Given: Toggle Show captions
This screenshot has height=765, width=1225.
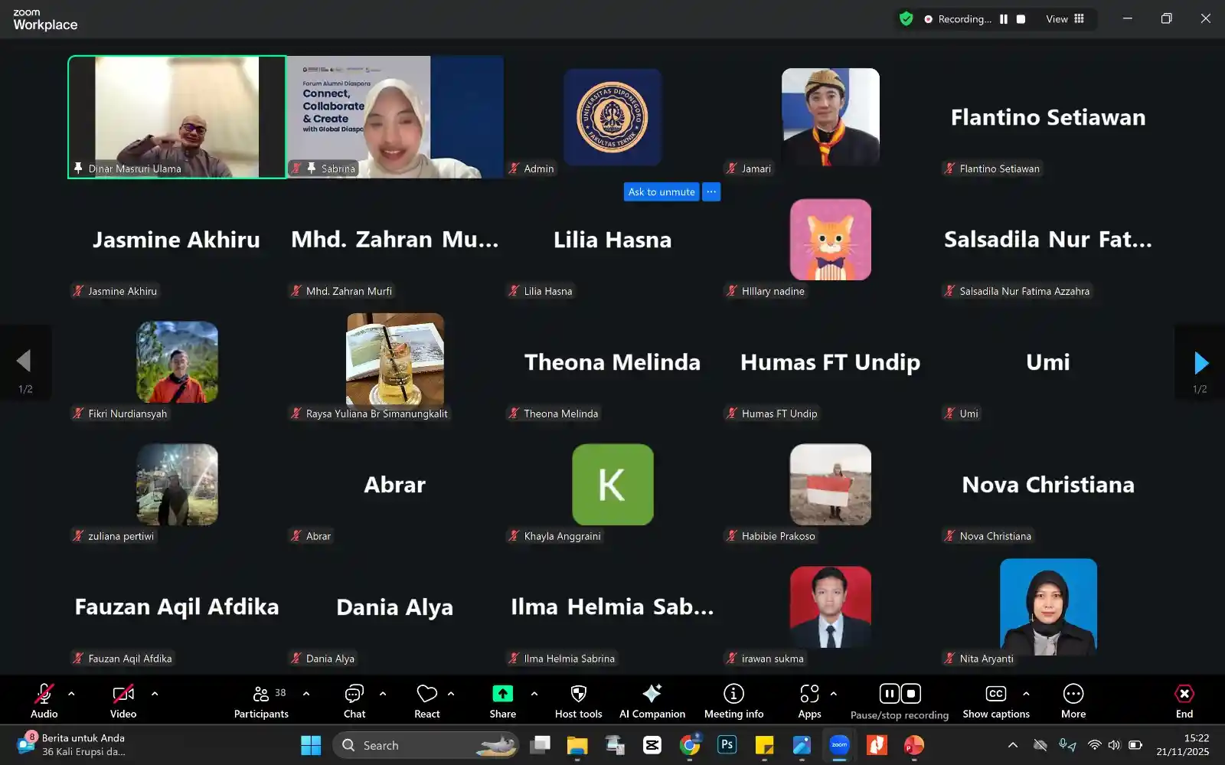Looking at the screenshot, I should point(995,700).
